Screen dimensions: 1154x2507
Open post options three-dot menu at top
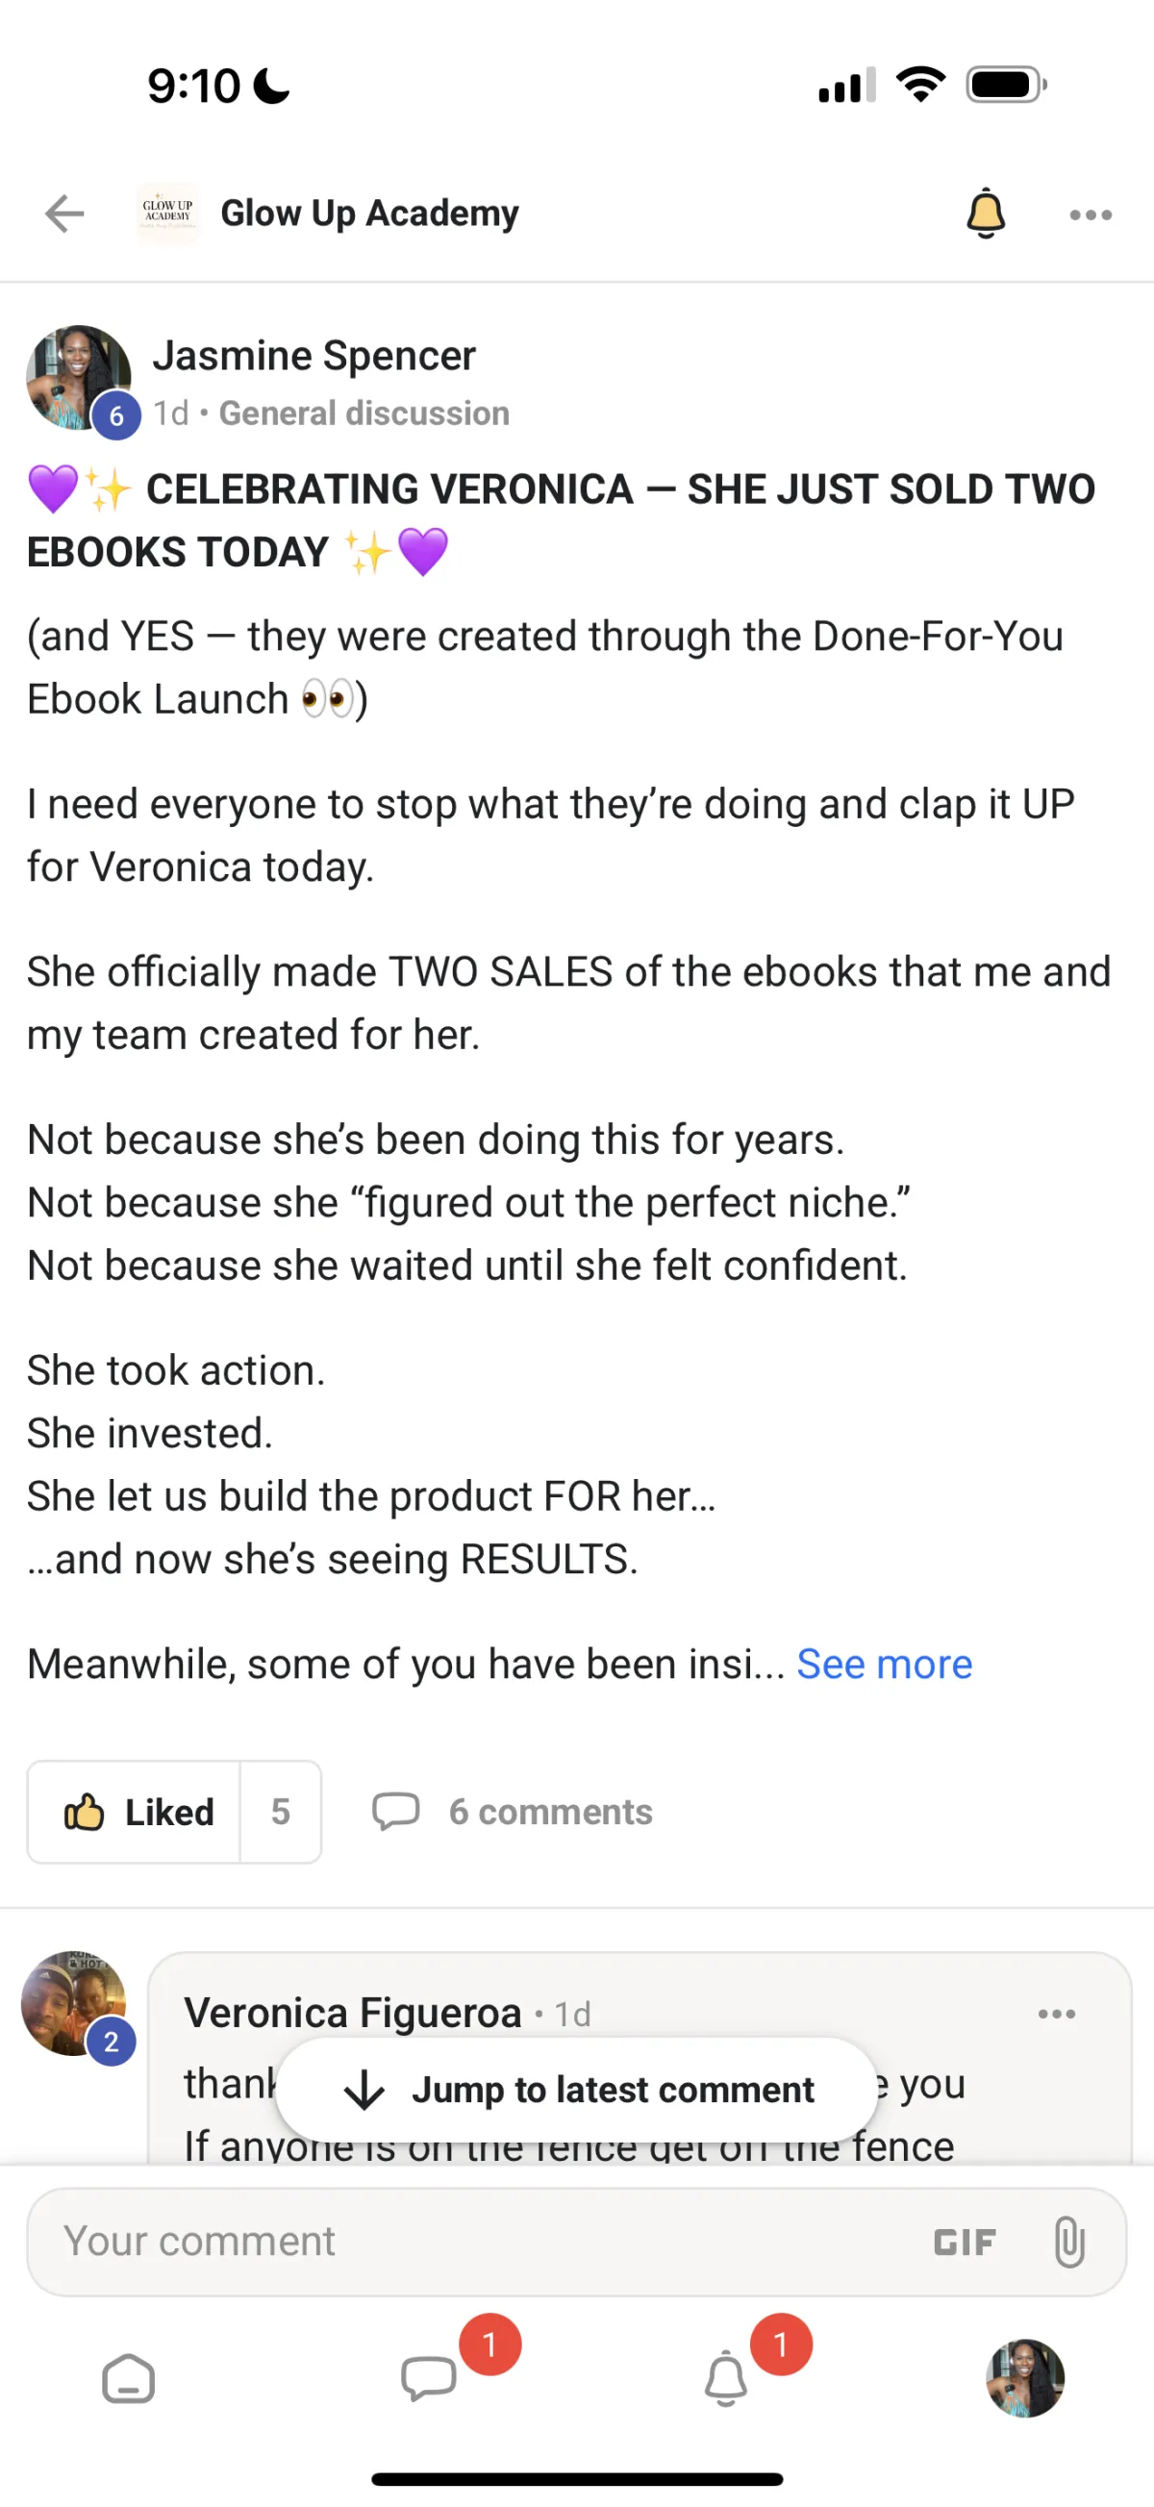tap(1090, 215)
